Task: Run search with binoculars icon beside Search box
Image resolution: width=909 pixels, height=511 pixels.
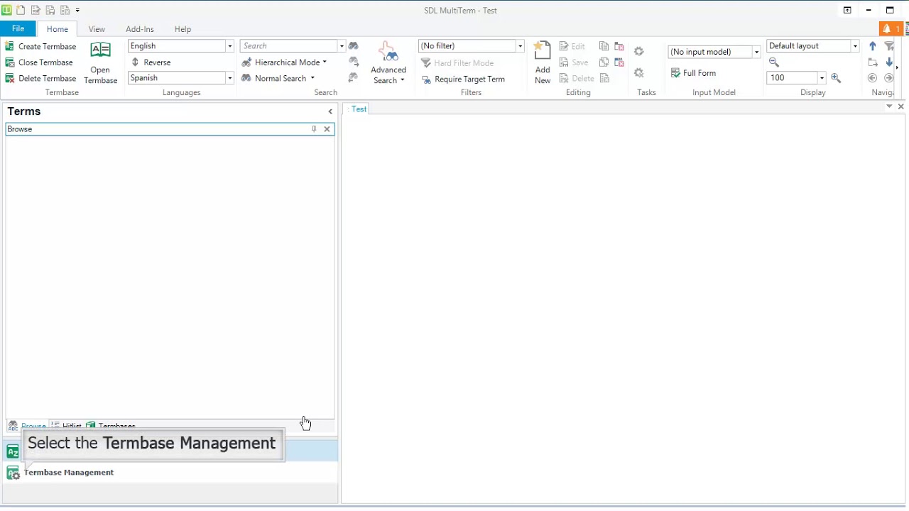Action: pyautogui.click(x=354, y=45)
